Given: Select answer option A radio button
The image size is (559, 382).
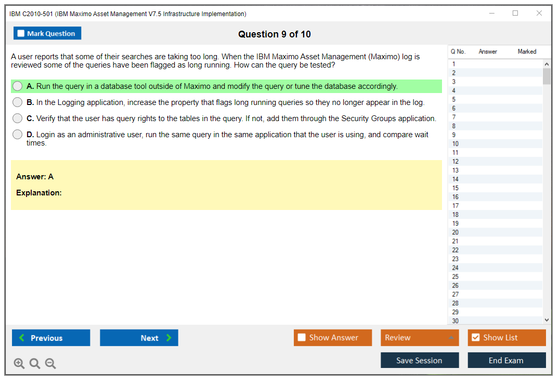Looking at the screenshot, I should click(18, 86).
